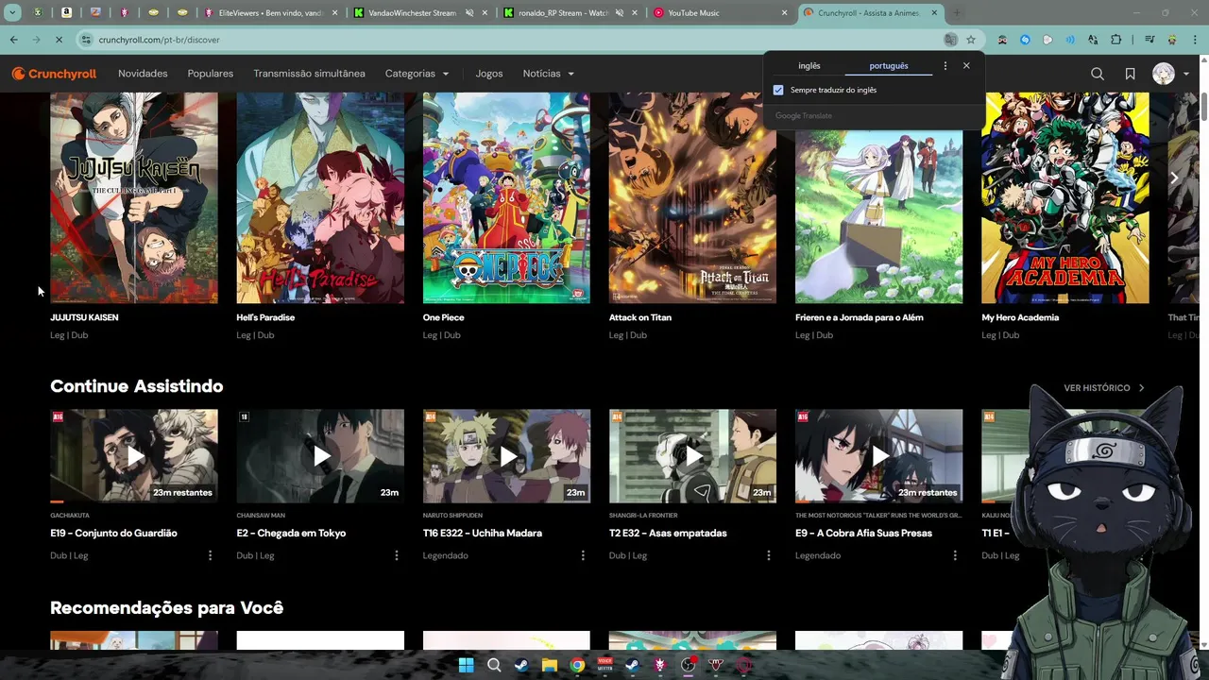The width and height of the screenshot is (1209, 680).
Task: Open Google Chrome from the taskbar
Action: tap(577, 665)
